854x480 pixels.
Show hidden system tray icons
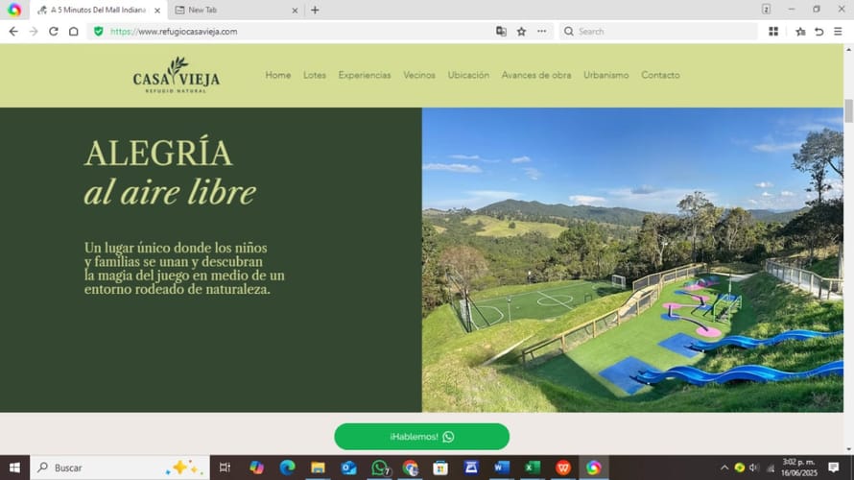click(724, 468)
